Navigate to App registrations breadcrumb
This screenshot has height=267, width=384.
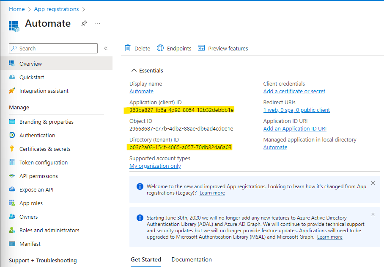pyautogui.click(x=56, y=9)
